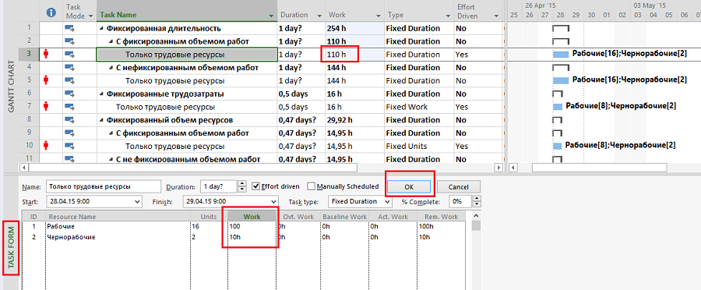Viewport: 701px width, 290px height.
Task: Open the Work column filter dropdown
Action: point(379,16)
